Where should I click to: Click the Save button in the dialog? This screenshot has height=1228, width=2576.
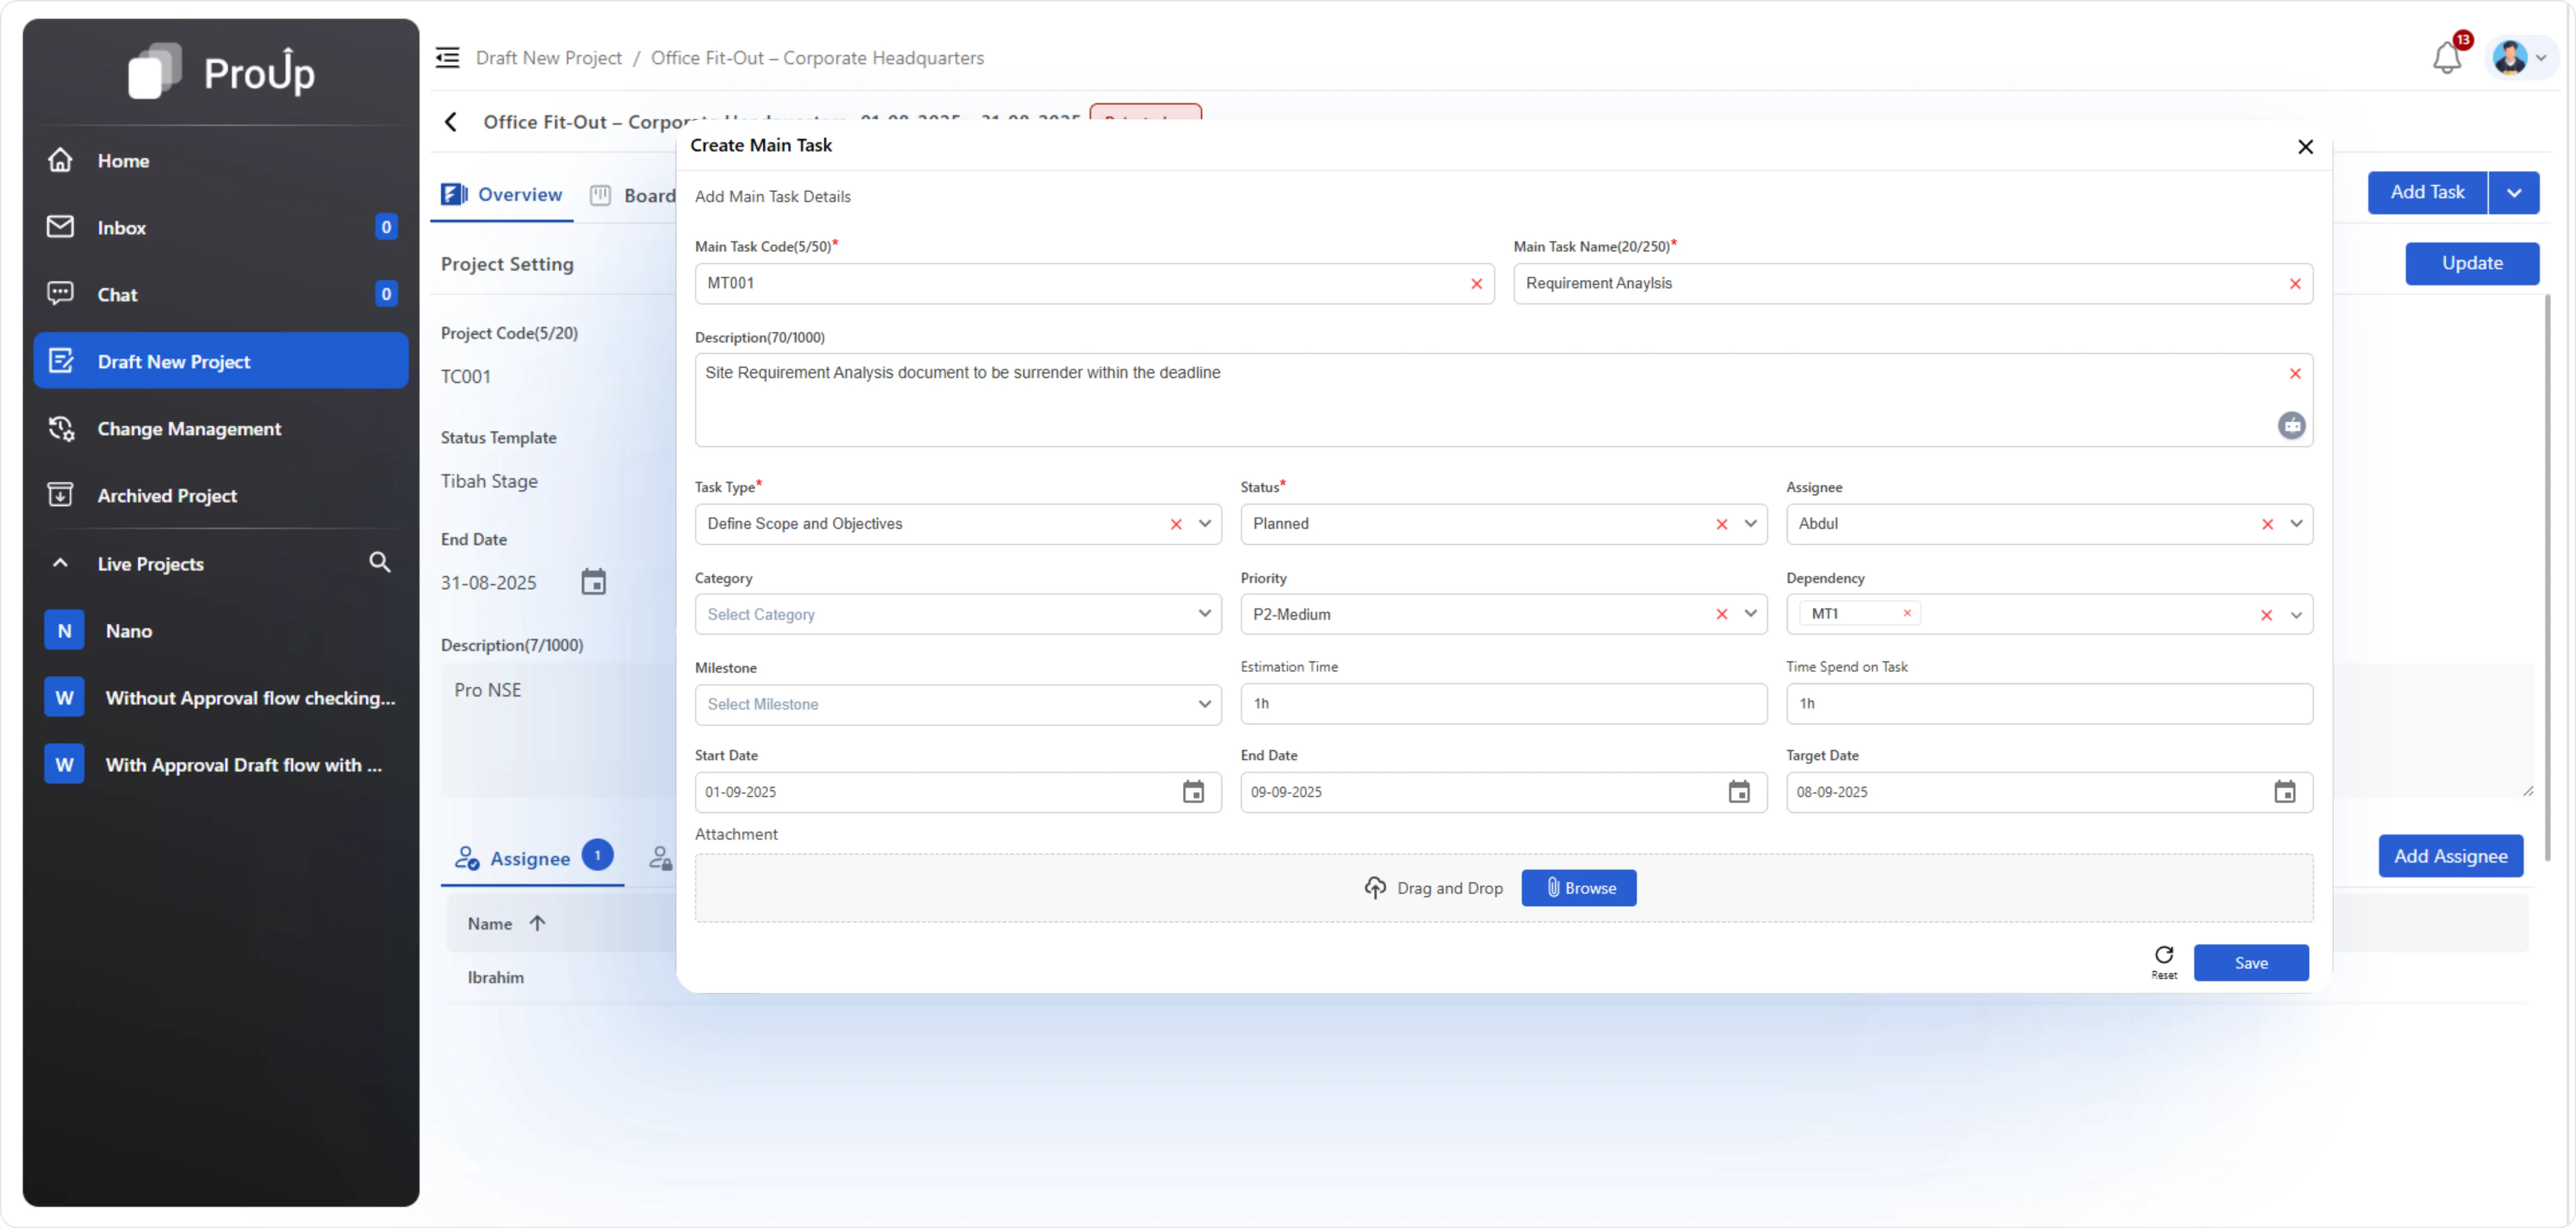pos(2250,962)
